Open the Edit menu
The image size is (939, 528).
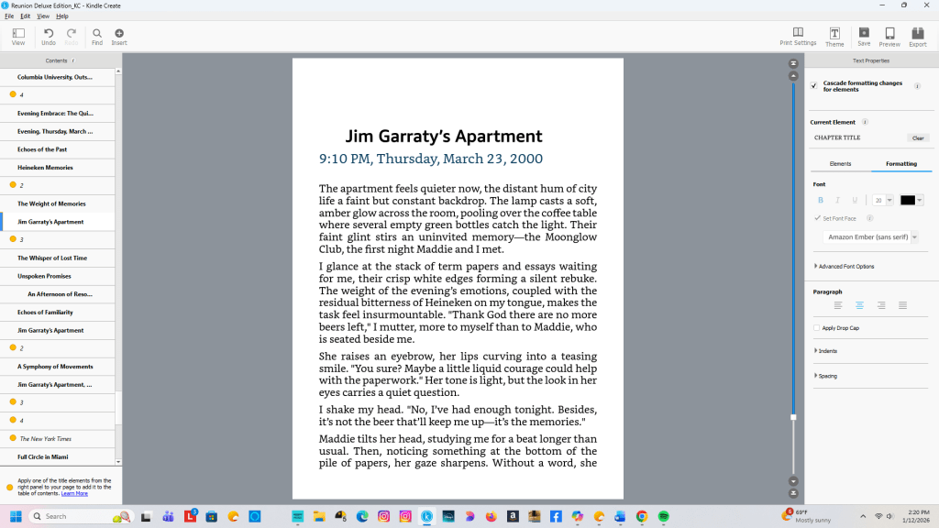click(25, 16)
